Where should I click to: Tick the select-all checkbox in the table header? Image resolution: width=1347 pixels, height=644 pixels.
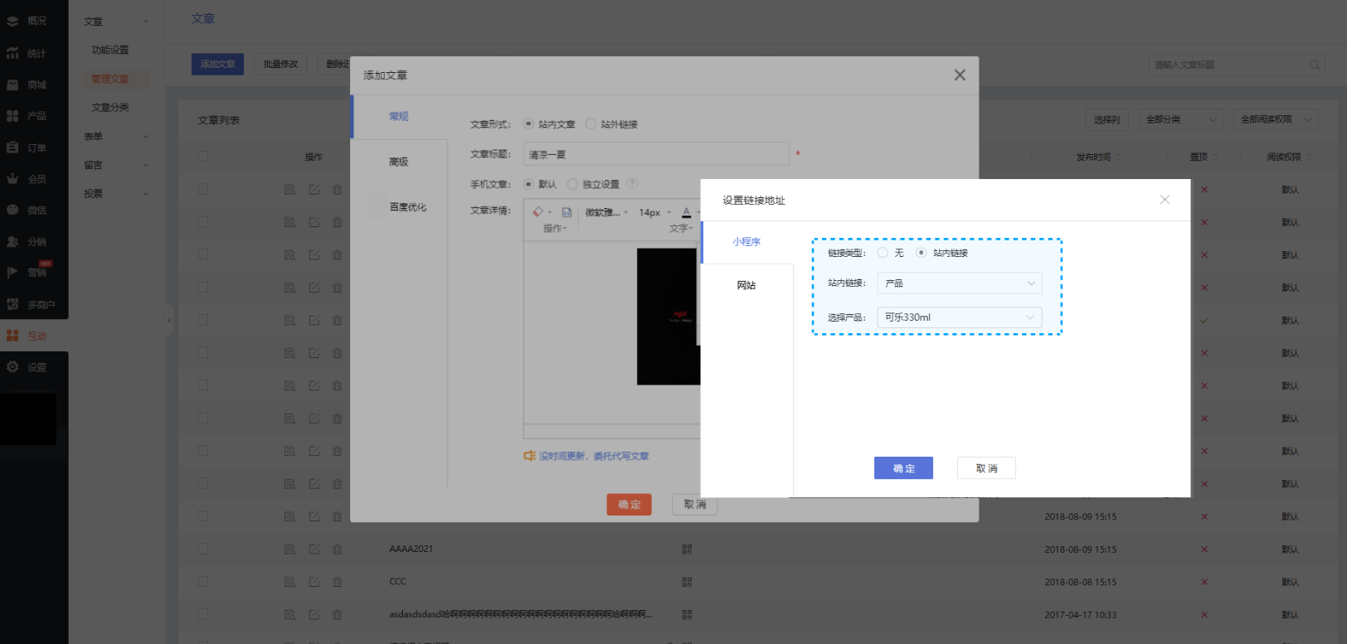203,156
